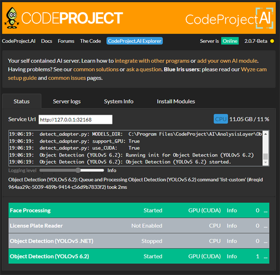The height and width of the screenshot is (275, 280).
Task: Click '11.05 GB / 11 %' memory usage text
Action: [249, 119]
